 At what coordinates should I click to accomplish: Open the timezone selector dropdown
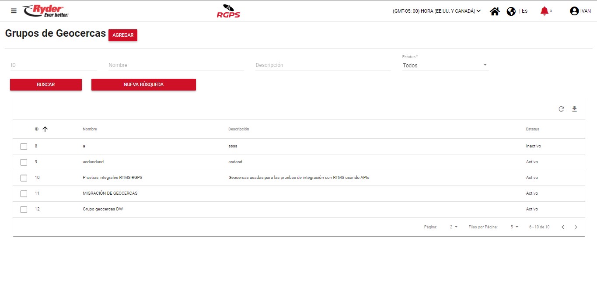[436, 11]
